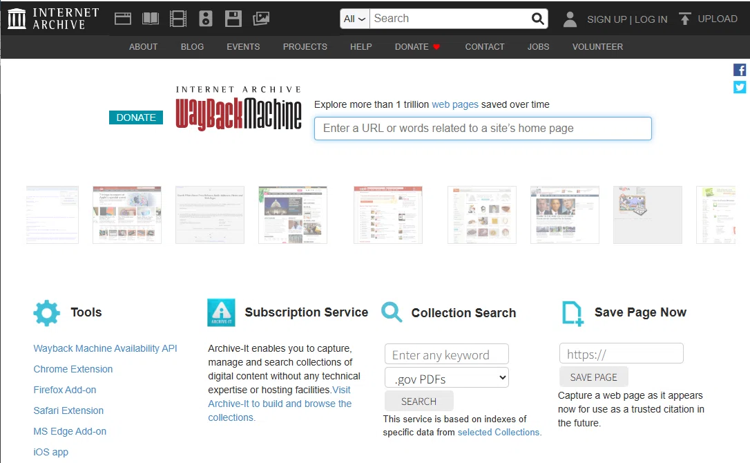Image resolution: width=750 pixels, height=463 pixels.
Task: Open the web pages link
Action: pos(455,104)
